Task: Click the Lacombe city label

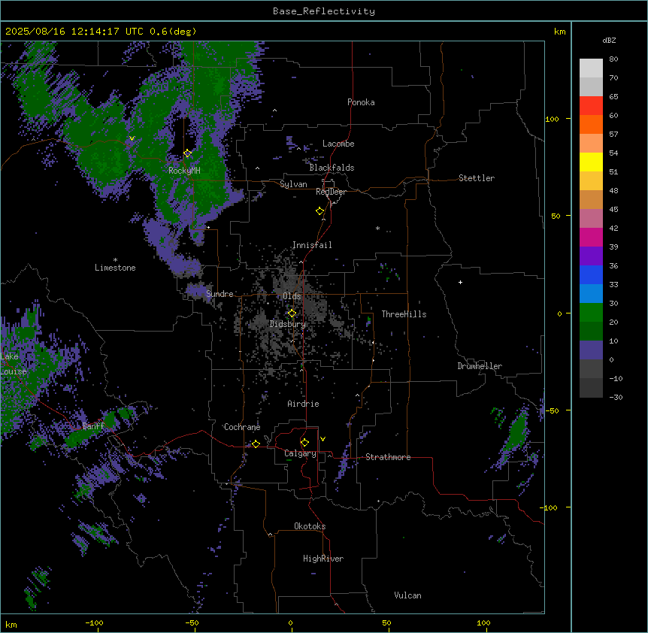Action: tap(338, 144)
